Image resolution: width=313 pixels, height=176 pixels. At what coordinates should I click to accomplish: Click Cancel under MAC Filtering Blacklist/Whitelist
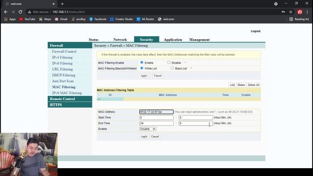click(x=157, y=76)
